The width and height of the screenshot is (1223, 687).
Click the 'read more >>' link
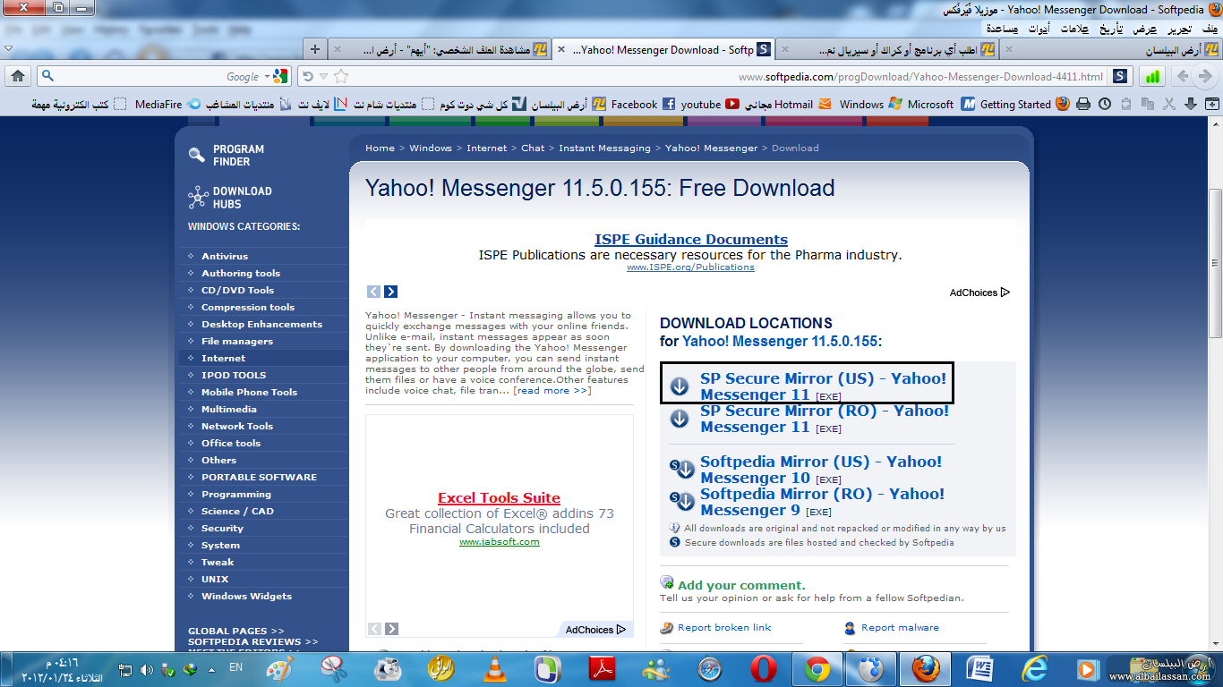(x=552, y=390)
